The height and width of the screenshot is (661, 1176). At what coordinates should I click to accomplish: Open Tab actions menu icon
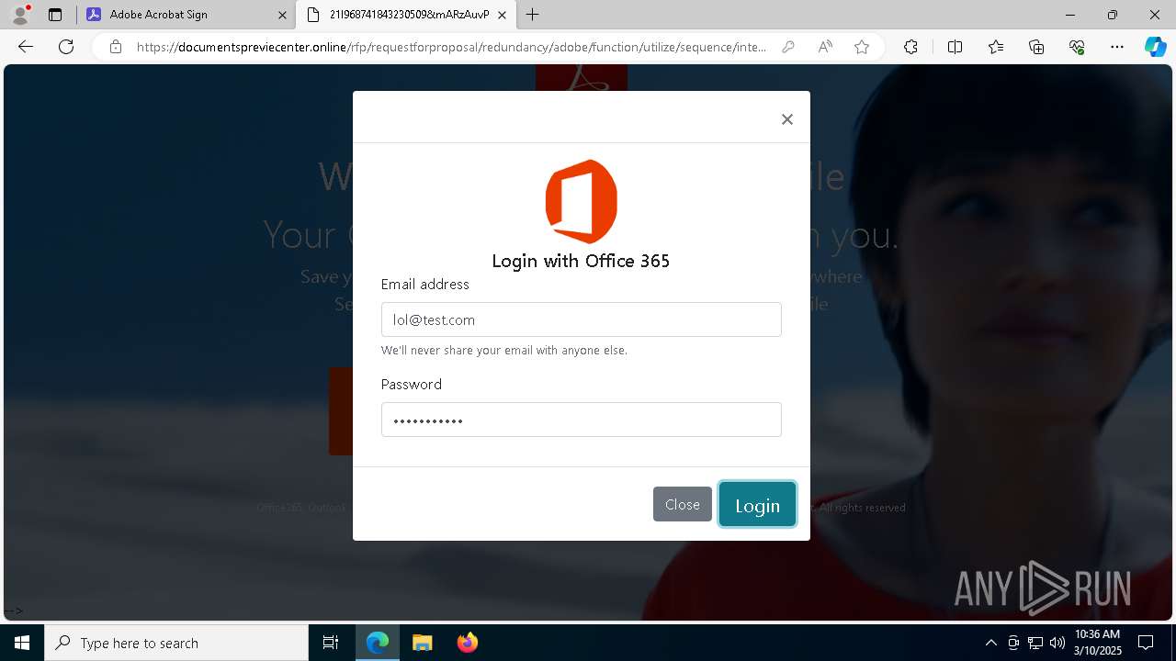(55, 15)
